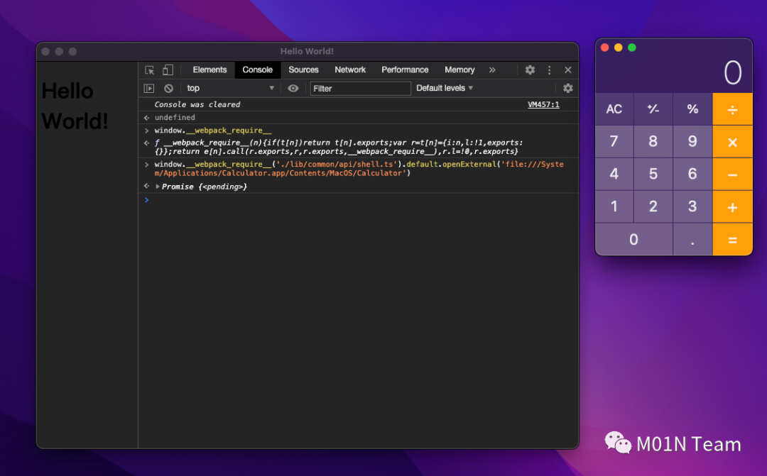767x476 pixels.
Task: Click the 4 key in Calculator
Action: [x=614, y=174]
